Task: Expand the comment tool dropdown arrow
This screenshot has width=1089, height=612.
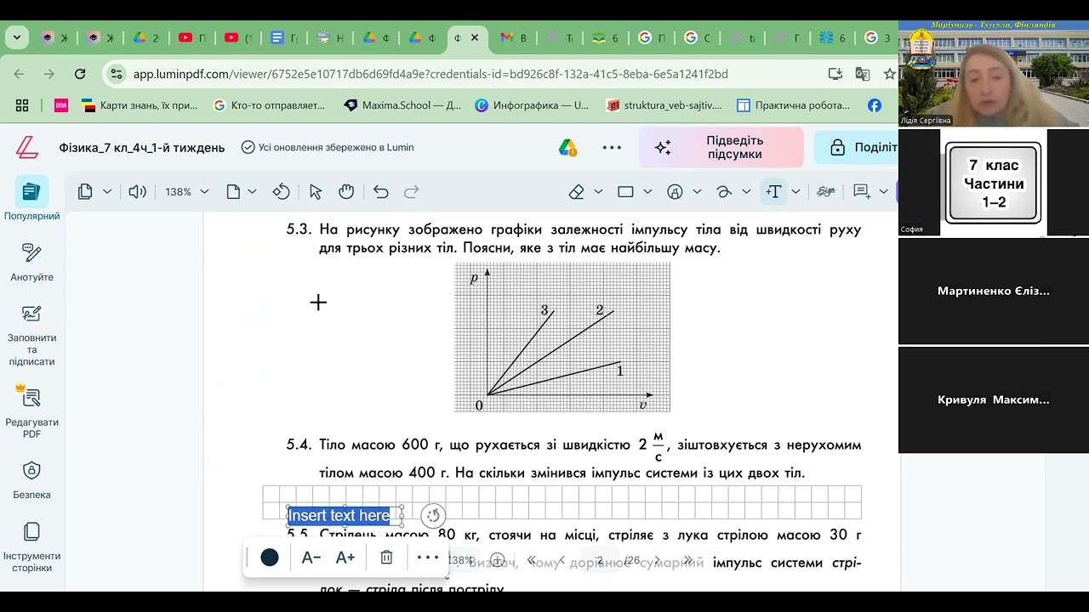Action: tap(883, 192)
